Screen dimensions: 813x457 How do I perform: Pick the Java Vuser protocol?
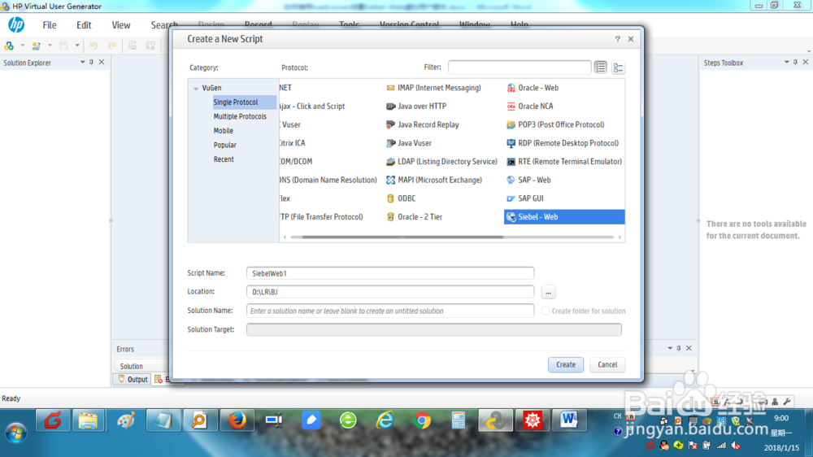(x=409, y=142)
